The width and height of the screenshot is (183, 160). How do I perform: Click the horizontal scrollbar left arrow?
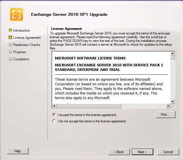coord(54,105)
